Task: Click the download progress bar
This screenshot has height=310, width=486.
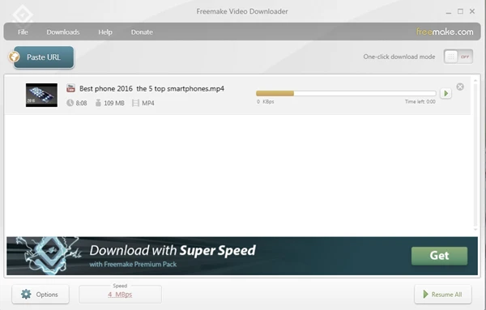Action: click(x=346, y=93)
